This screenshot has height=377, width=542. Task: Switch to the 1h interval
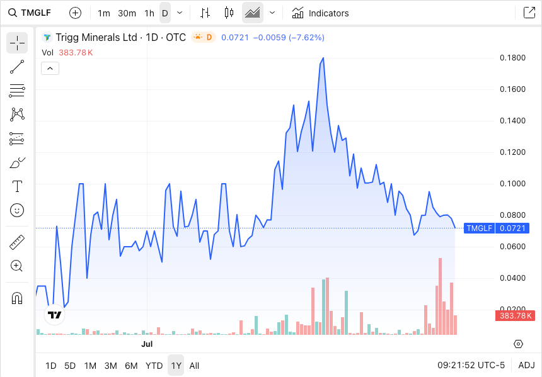pyautogui.click(x=149, y=13)
